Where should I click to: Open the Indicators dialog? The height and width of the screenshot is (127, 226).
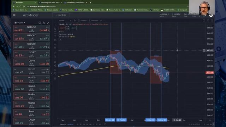point(93,20)
